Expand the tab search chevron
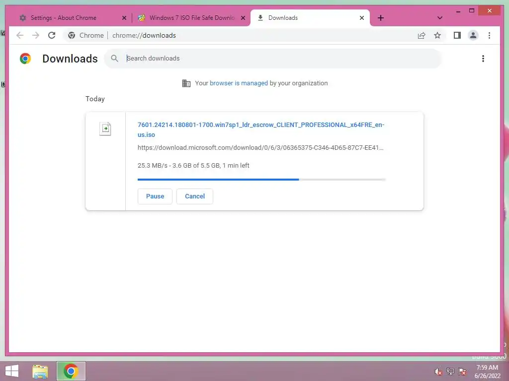The width and height of the screenshot is (509, 381). 440,18
